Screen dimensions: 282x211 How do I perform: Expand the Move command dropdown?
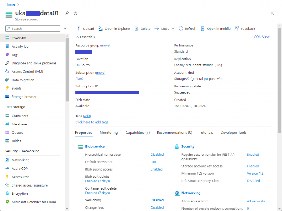tap(173, 28)
